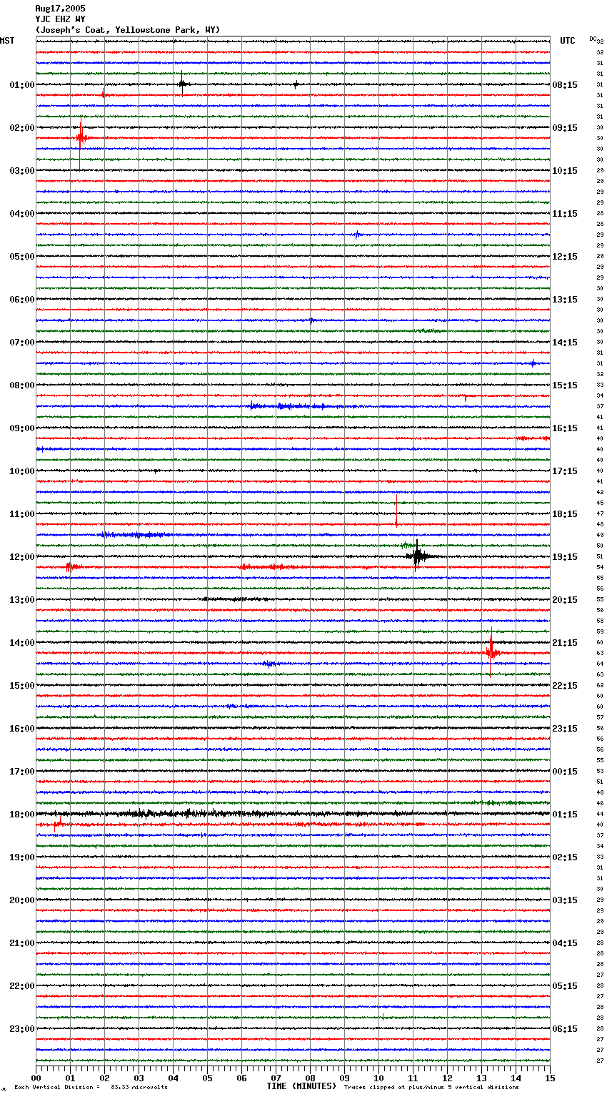Select the 15 minute axis tick label
The image size is (607, 1097).
pyautogui.click(x=550, y=1078)
